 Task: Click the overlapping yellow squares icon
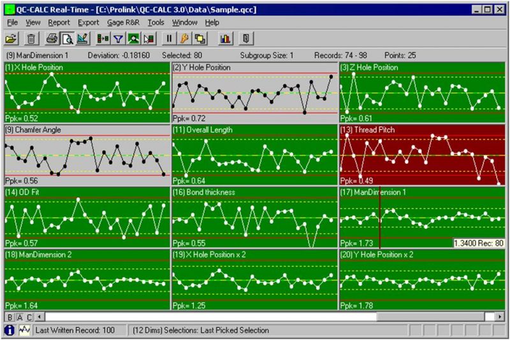[200, 39]
